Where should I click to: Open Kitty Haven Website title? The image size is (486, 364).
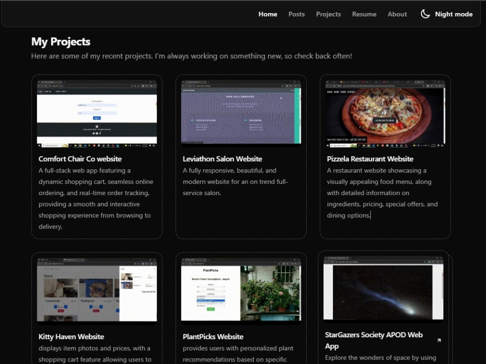tap(71, 336)
